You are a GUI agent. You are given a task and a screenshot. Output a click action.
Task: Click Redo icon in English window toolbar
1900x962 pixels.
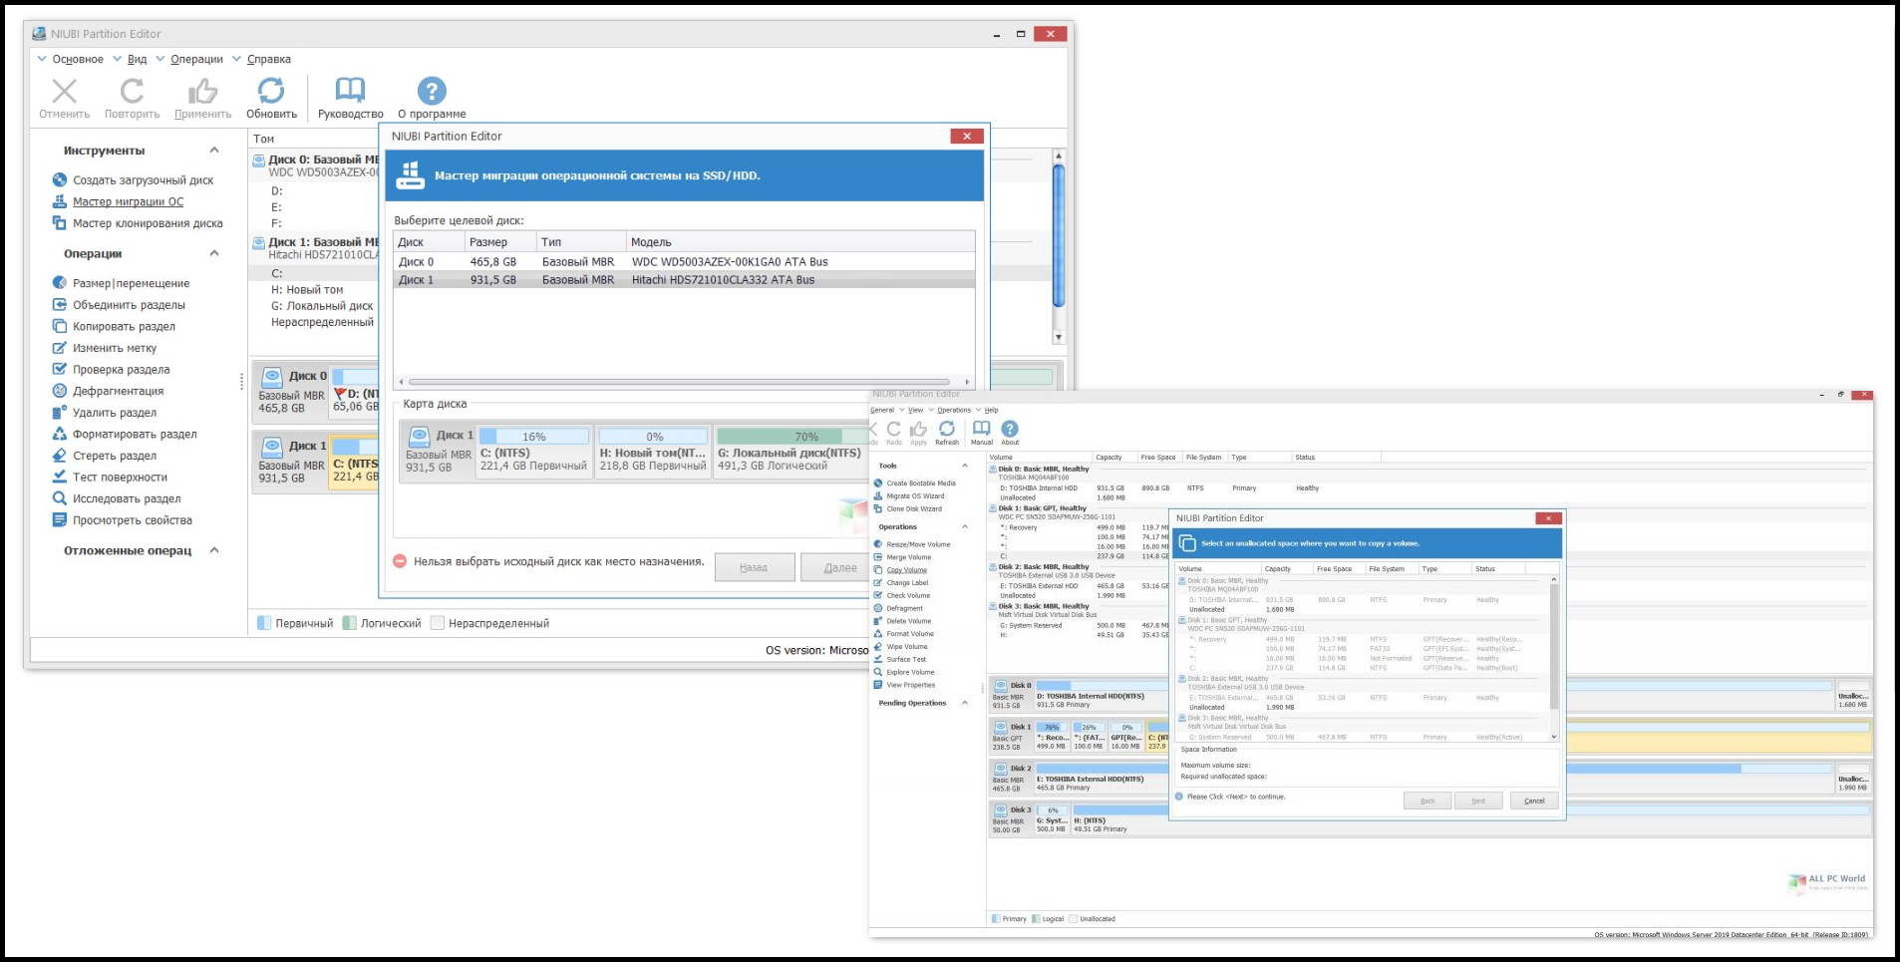click(893, 429)
